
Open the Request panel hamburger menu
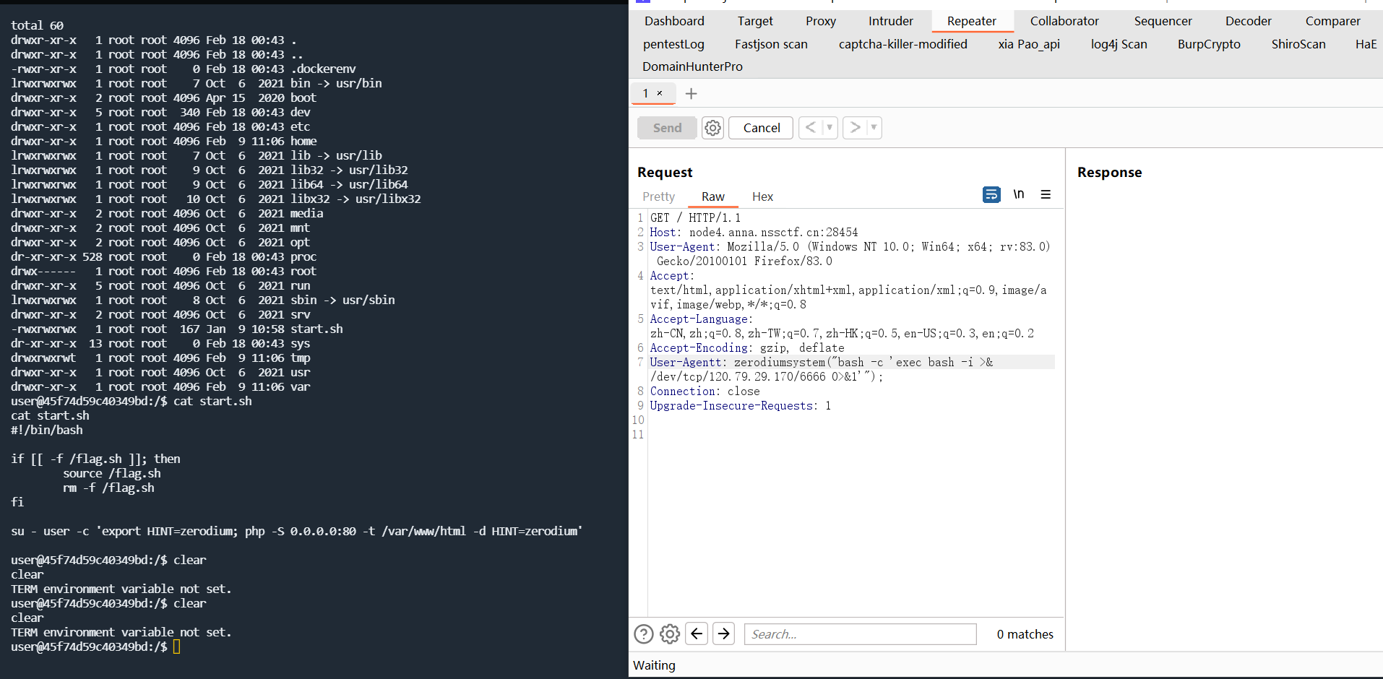point(1046,194)
